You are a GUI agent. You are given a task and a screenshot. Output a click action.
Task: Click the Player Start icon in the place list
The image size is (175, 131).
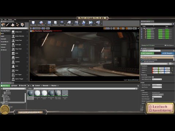[x=13, y=49]
